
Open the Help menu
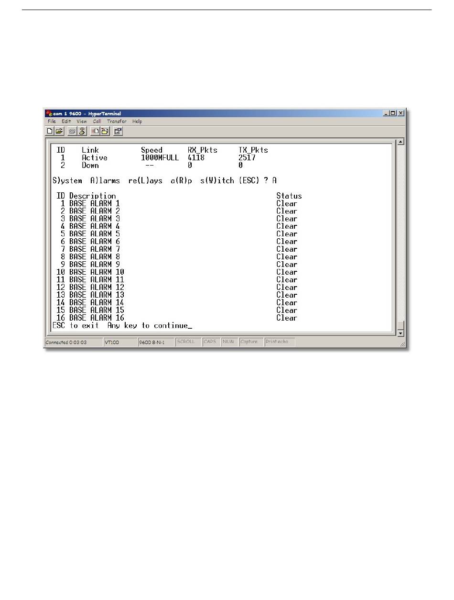tap(137, 122)
